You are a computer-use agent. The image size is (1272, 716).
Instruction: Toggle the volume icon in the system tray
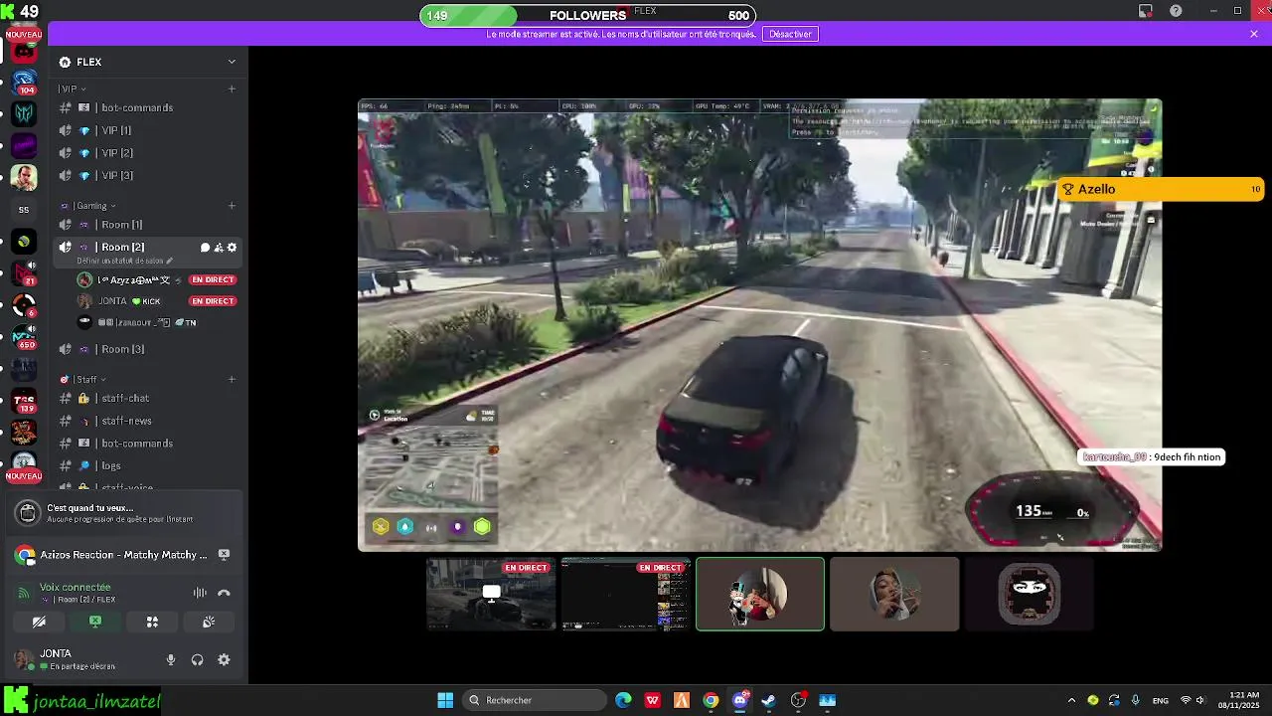point(1200,700)
